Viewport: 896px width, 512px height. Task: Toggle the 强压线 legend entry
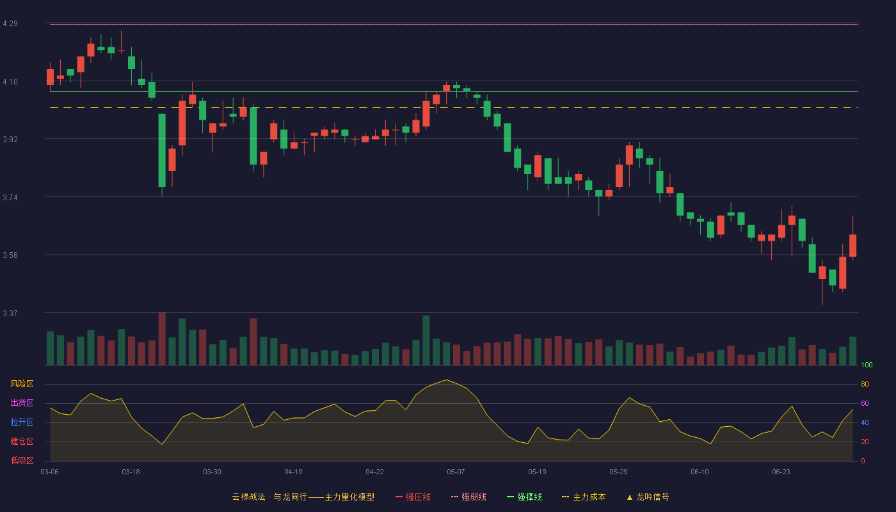(413, 497)
